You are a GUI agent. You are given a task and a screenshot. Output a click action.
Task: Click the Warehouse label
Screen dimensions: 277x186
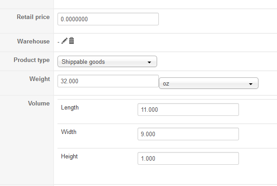tap(33, 41)
